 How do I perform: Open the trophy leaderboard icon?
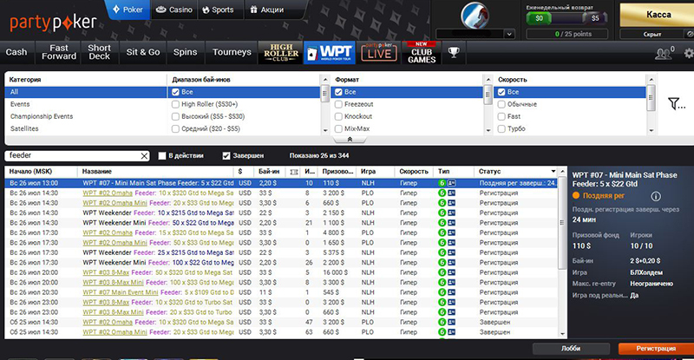[x=454, y=52]
